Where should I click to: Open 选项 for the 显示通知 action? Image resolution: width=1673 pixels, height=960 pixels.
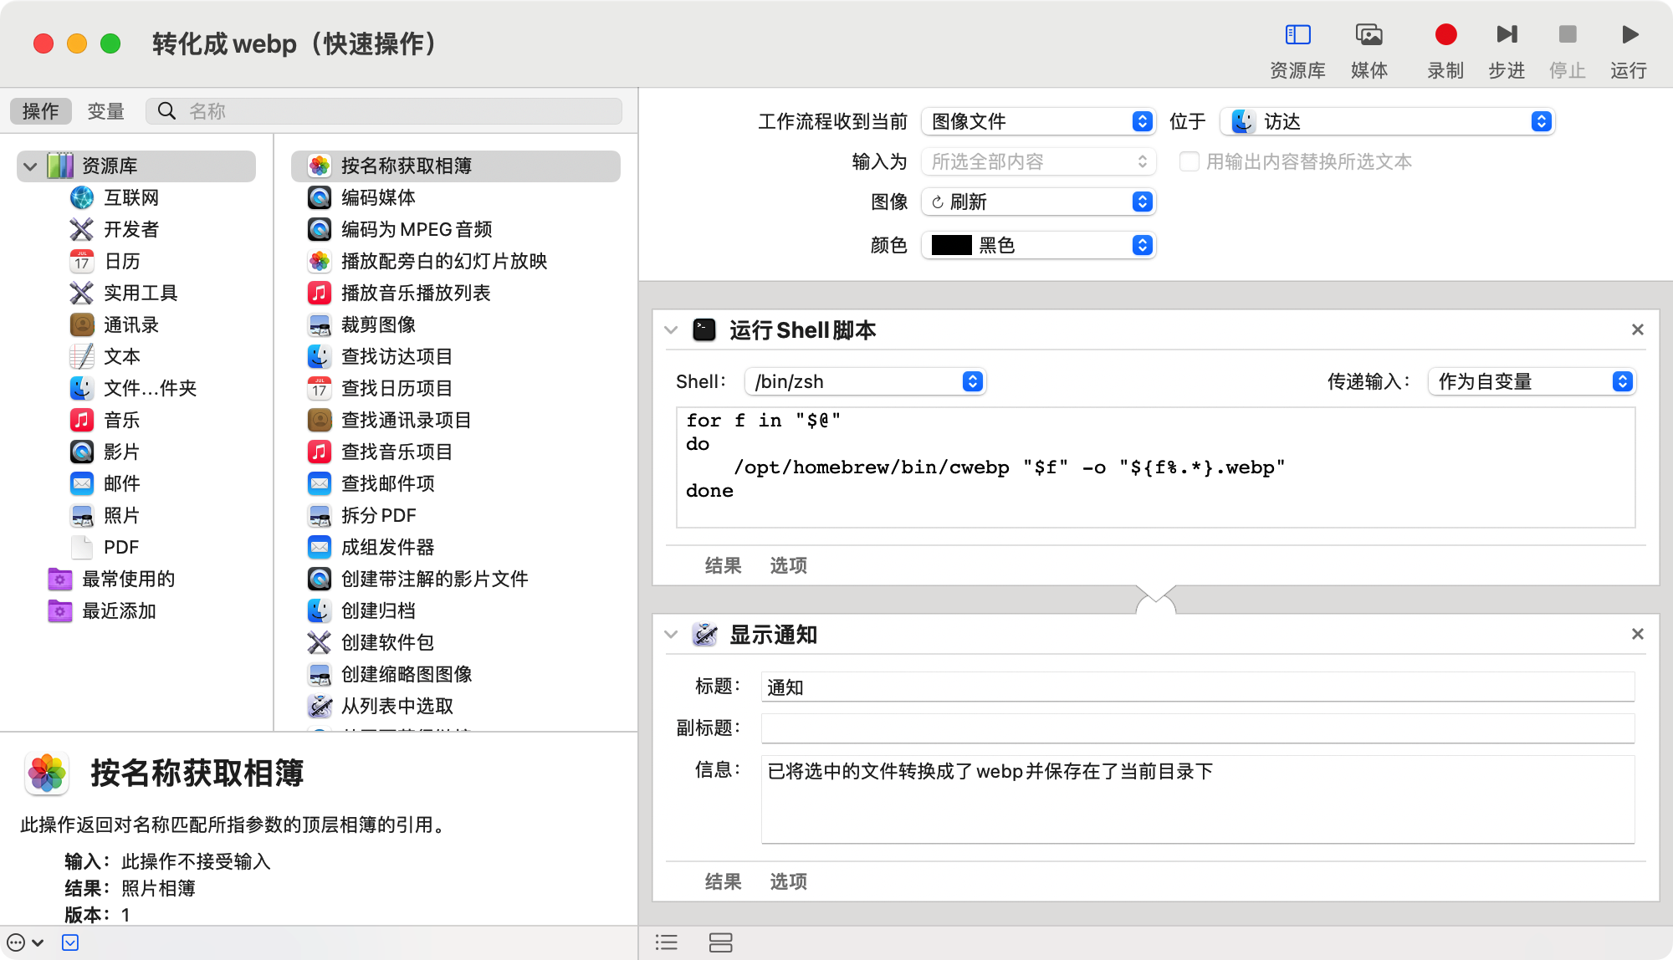(788, 881)
